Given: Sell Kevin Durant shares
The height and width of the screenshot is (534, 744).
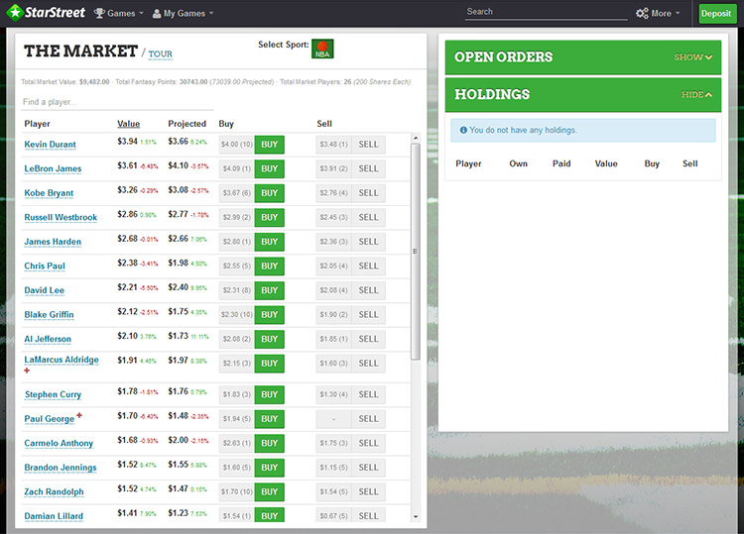Looking at the screenshot, I should coord(369,145).
